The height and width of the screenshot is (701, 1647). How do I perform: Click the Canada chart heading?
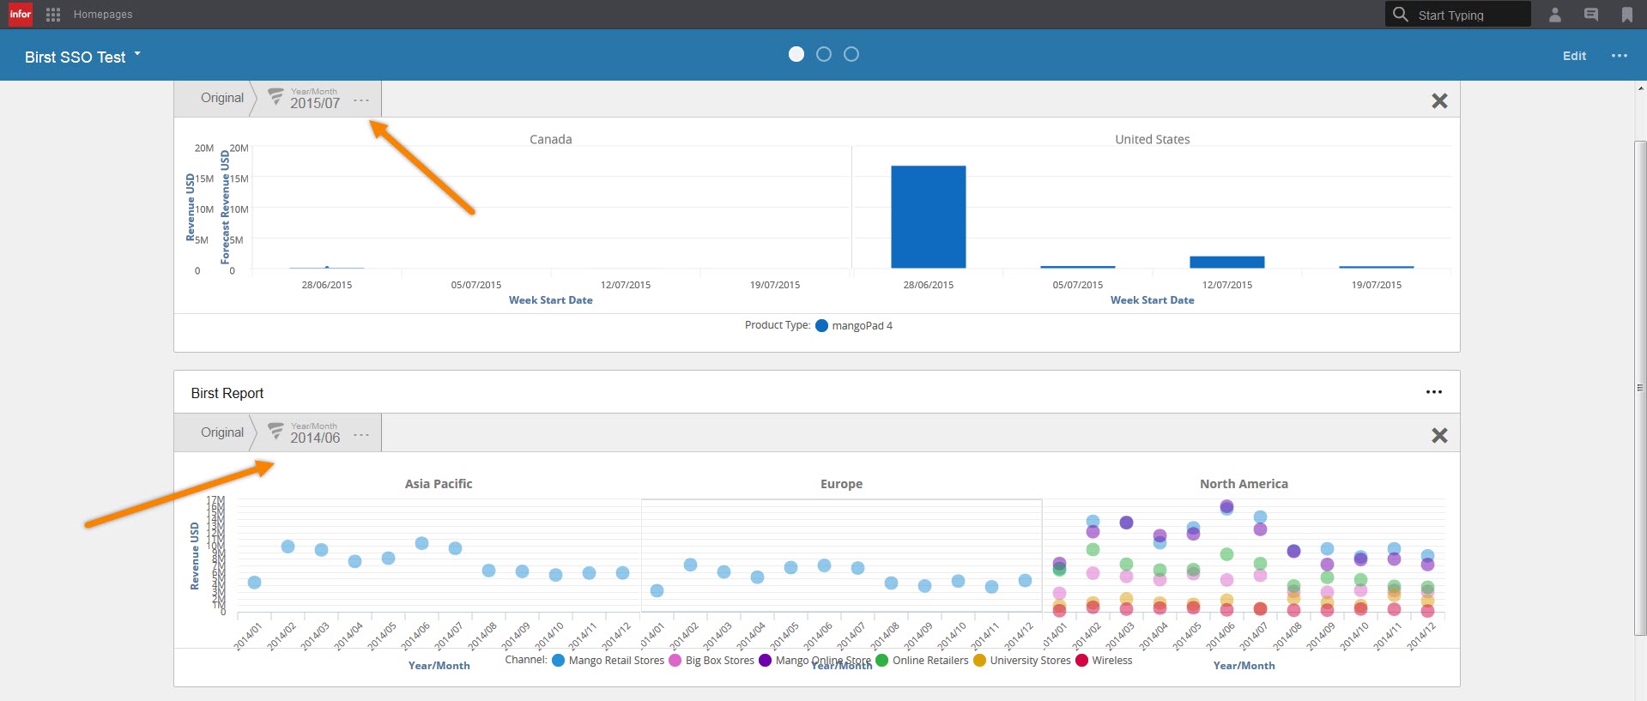(550, 139)
